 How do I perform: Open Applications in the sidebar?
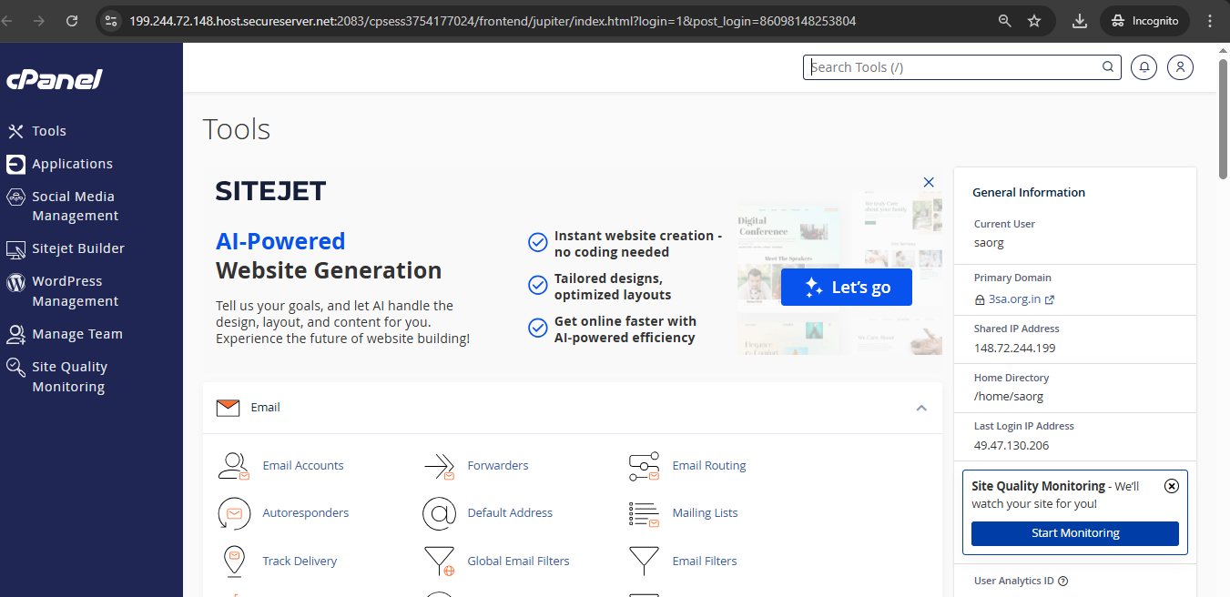point(72,164)
